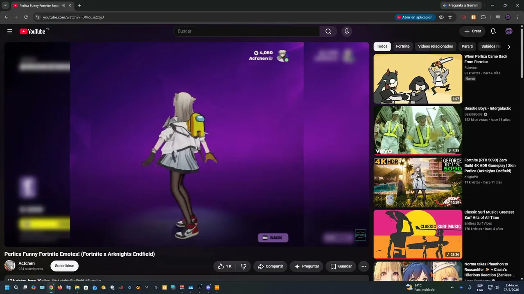Image resolution: width=524 pixels, height=294 pixels.
Task: Open Beastie Boys Intergalactic video thumbnail
Action: tap(418, 131)
